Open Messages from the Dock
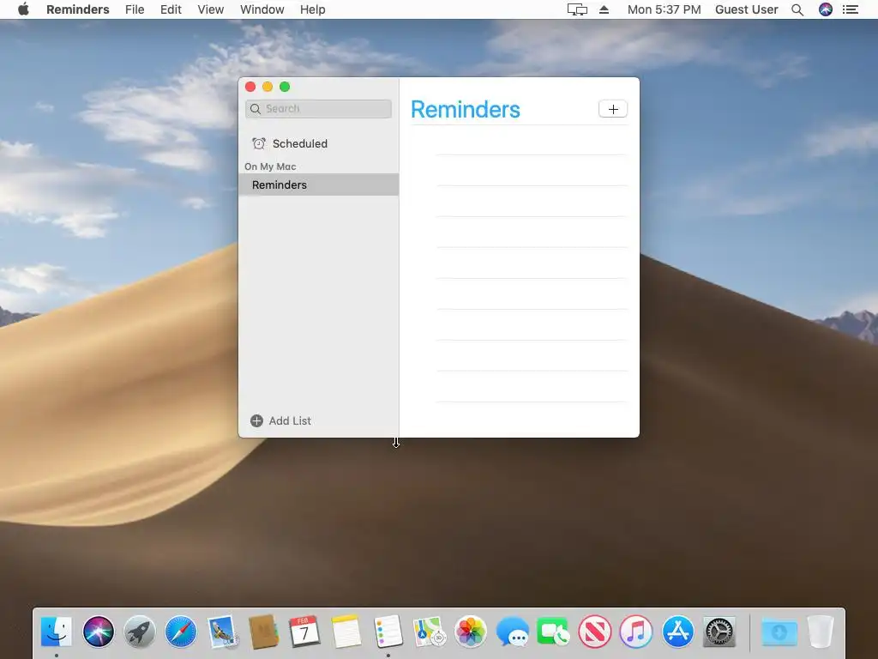Image resolution: width=878 pixels, height=659 pixels. 512,632
